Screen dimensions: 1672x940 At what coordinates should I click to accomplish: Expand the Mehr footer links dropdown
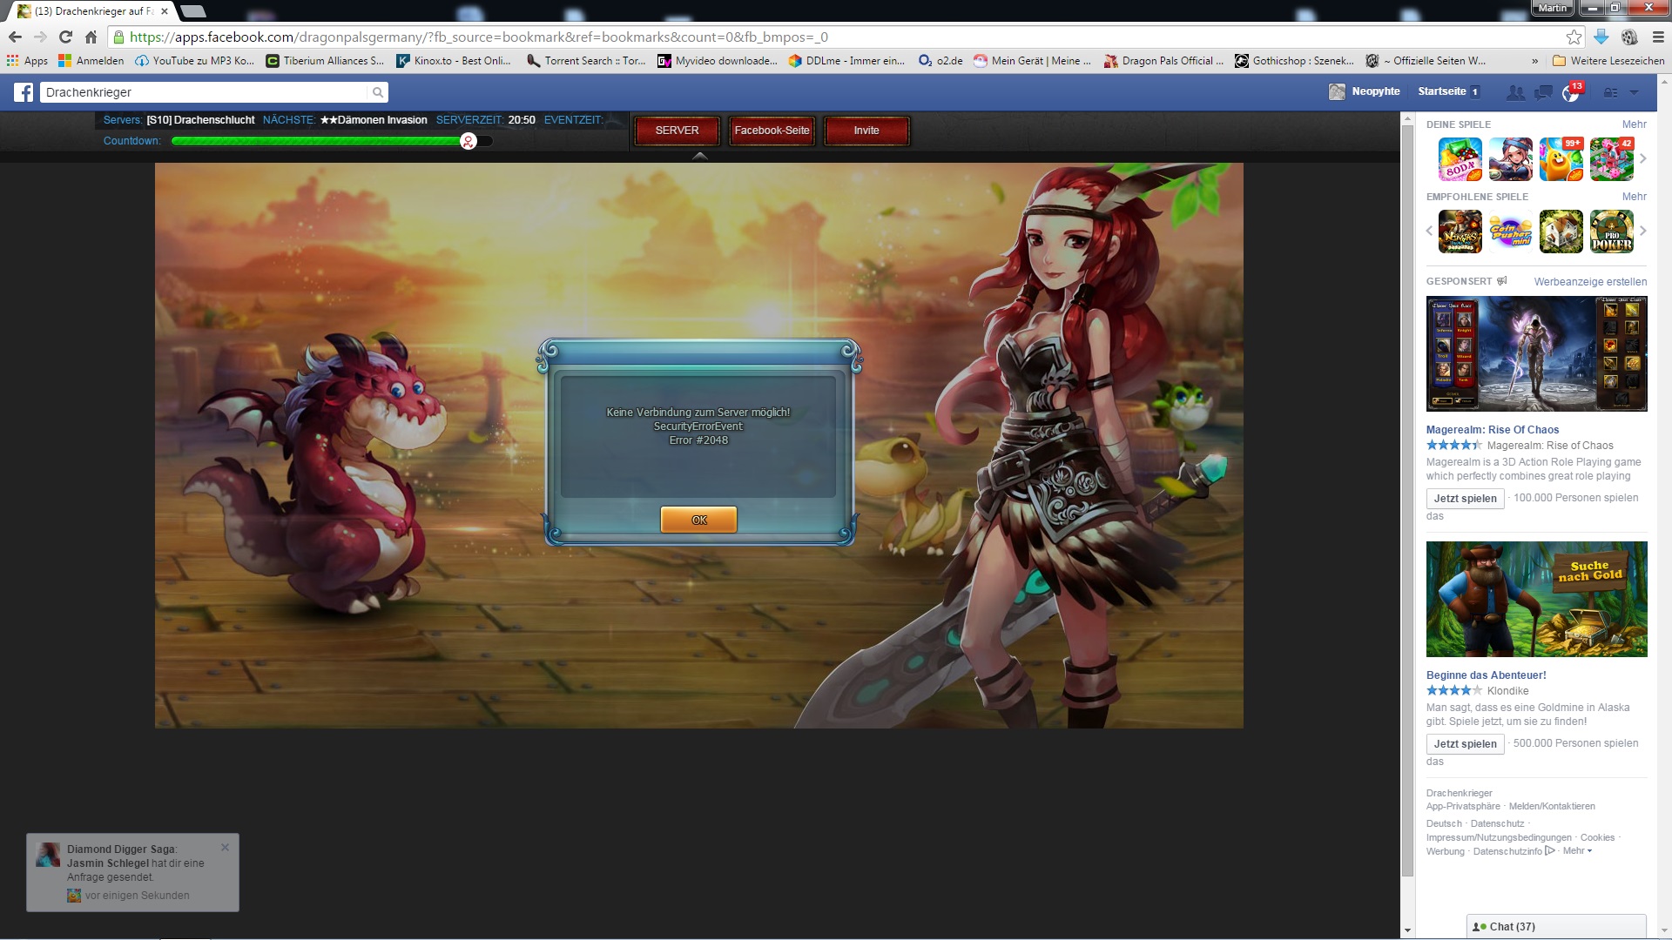click(1577, 851)
